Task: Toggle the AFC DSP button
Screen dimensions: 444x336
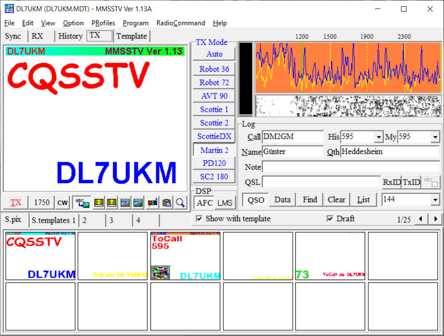Action: pyautogui.click(x=205, y=202)
